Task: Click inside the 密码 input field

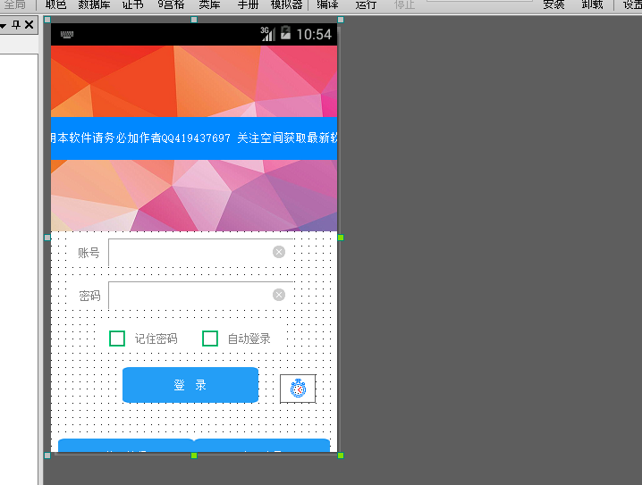Action: (190, 296)
